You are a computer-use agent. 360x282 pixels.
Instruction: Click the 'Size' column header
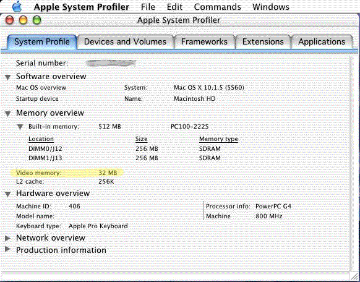(142, 139)
